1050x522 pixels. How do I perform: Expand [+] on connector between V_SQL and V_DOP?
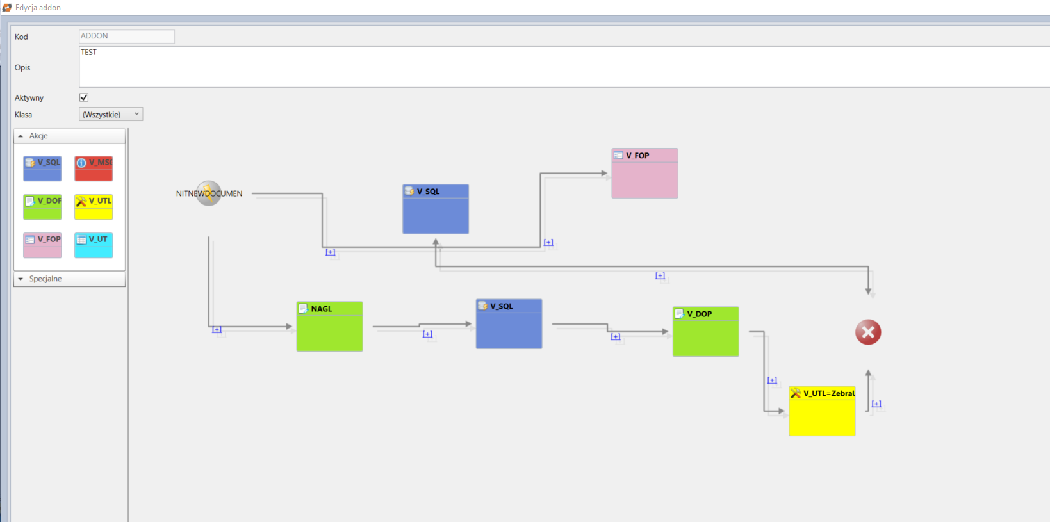[x=616, y=336]
